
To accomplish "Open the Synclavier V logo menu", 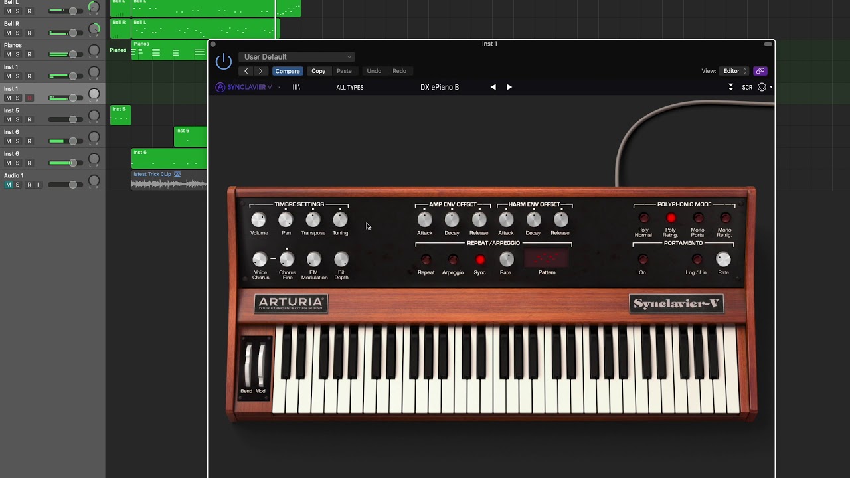I will [x=244, y=87].
